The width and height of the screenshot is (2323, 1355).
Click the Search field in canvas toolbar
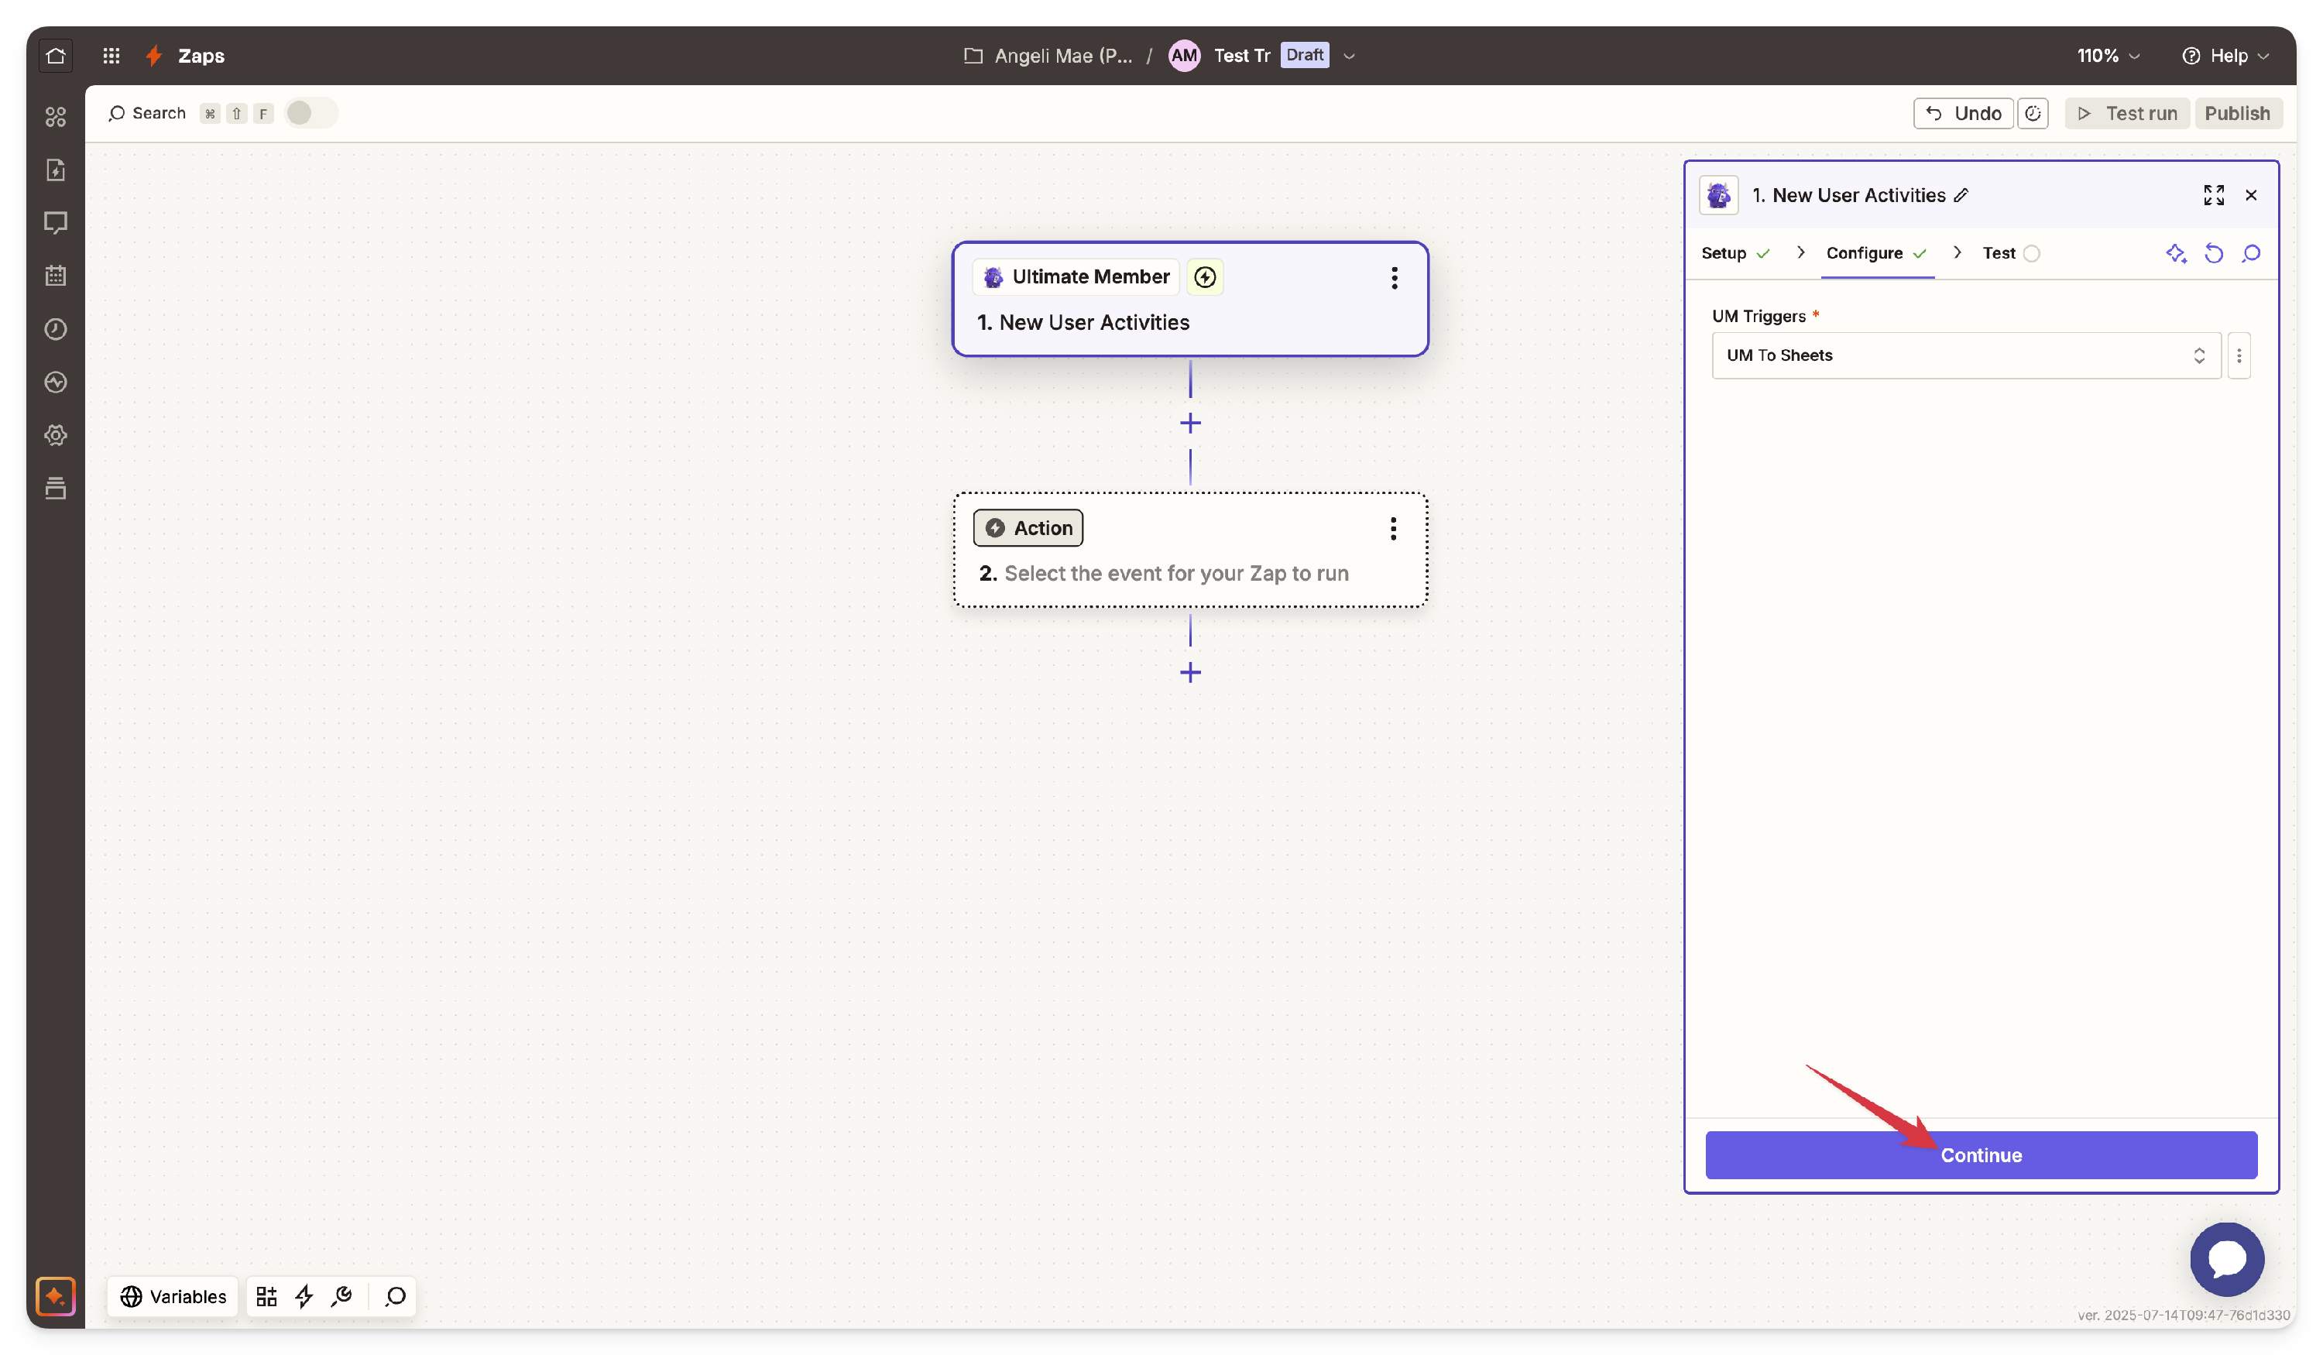[147, 113]
